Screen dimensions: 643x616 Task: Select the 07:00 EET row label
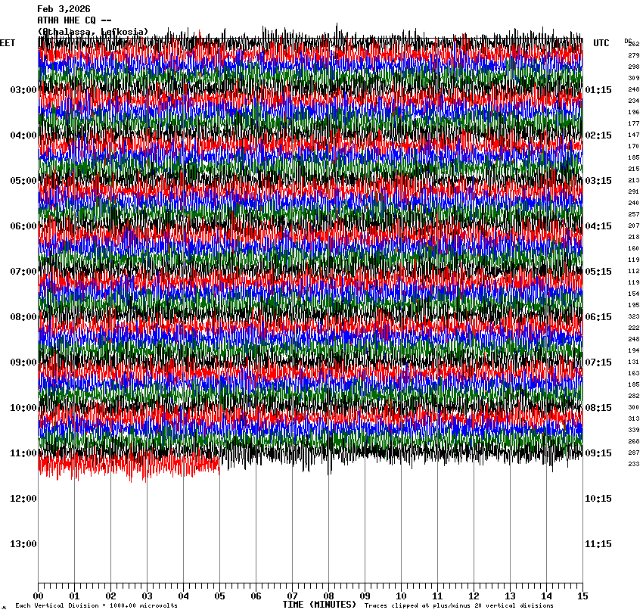coord(23,272)
